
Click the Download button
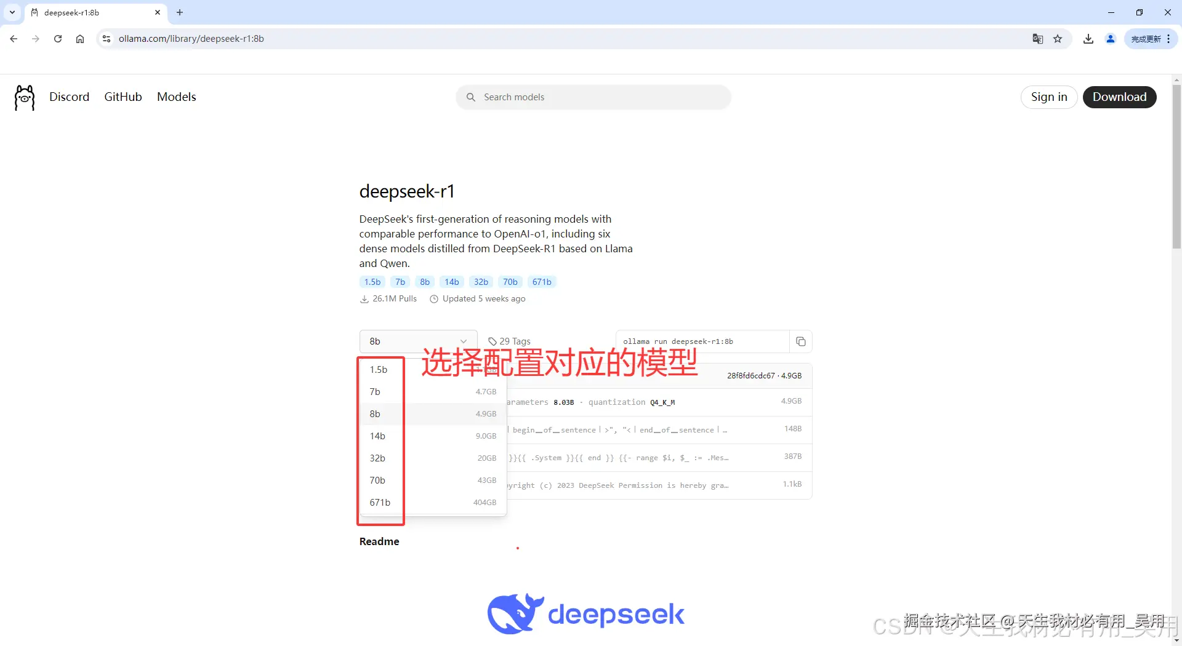1120,97
